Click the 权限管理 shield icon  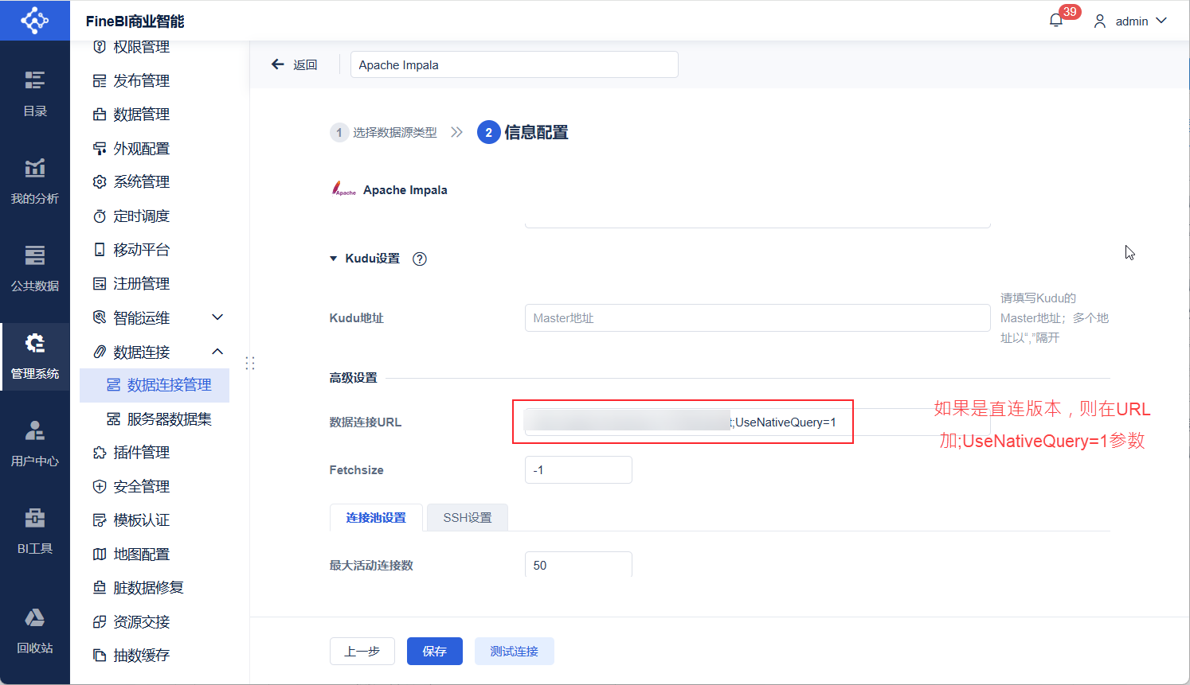pos(100,47)
